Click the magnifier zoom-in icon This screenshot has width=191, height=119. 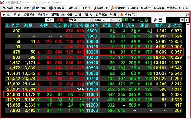point(187,15)
